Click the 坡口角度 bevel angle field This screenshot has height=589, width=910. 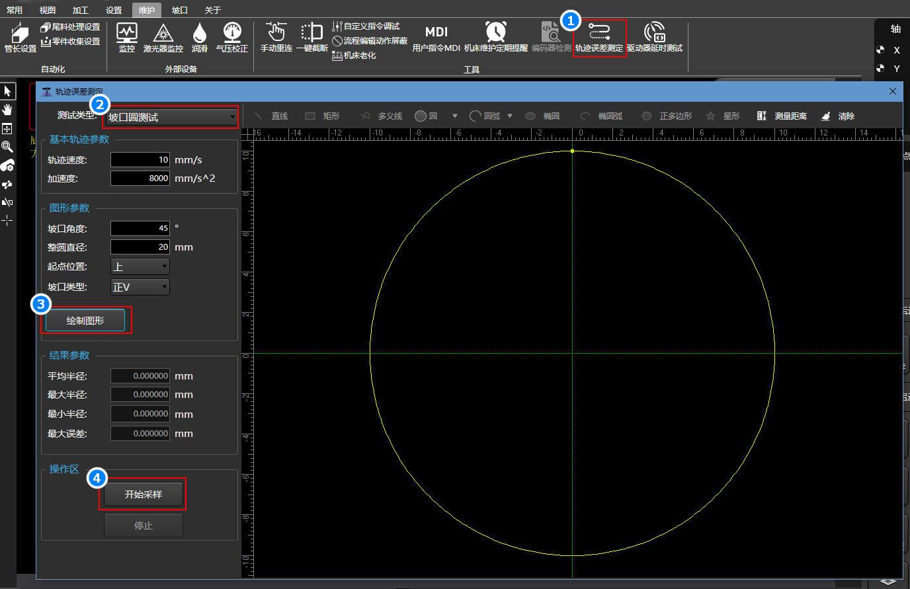(140, 228)
